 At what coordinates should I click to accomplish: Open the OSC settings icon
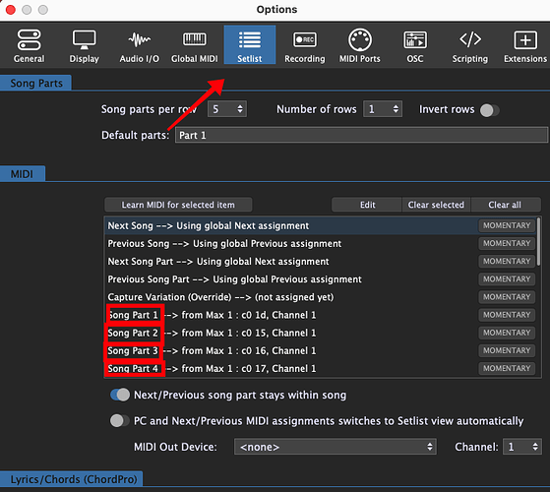point(415,39)
